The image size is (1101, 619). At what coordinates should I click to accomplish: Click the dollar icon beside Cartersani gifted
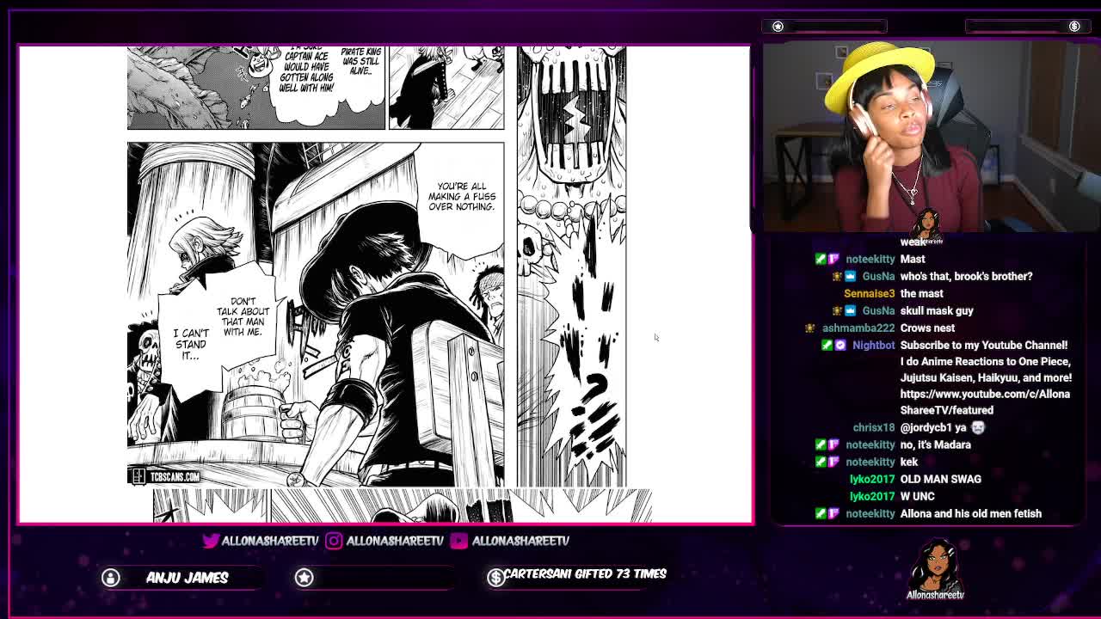[495, 578]
